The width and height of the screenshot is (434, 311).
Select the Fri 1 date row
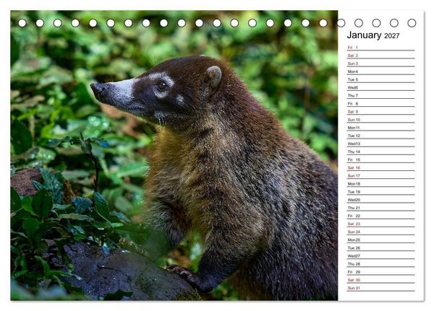click(x=381, y=48)
